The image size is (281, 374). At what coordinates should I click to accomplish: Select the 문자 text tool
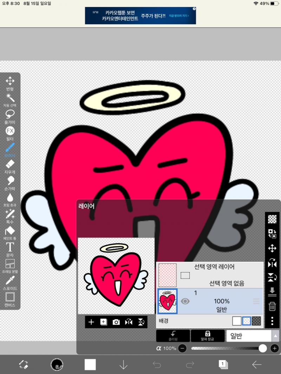tap(10, 250)
